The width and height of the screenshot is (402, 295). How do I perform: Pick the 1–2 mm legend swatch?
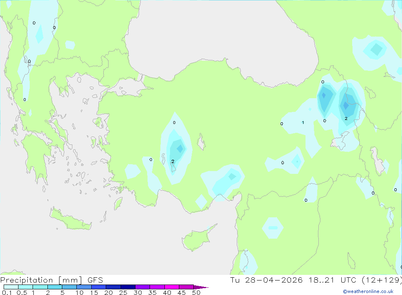(40, 287)
